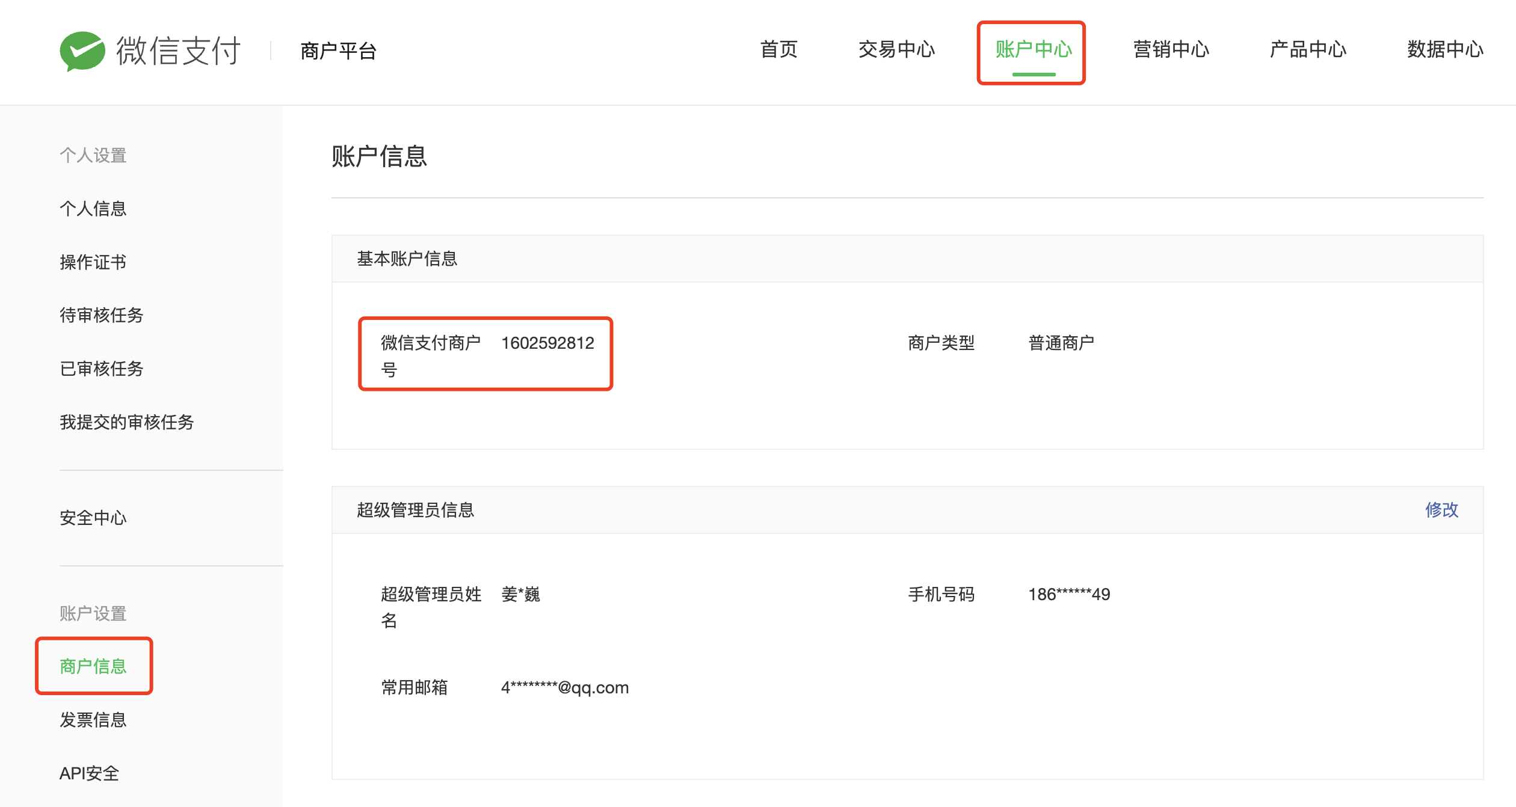Click the 微信支付 brand text
Image resolution: width=1516 pixels, height=807 pixels.
point(179,51)
